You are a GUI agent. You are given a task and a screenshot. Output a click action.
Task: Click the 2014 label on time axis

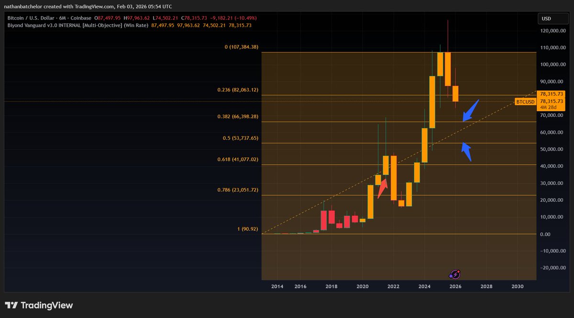(277, 286)
